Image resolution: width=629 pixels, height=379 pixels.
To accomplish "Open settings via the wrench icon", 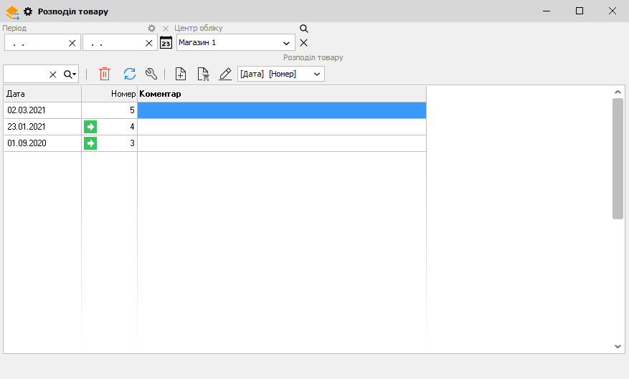I will click(151, 74).
